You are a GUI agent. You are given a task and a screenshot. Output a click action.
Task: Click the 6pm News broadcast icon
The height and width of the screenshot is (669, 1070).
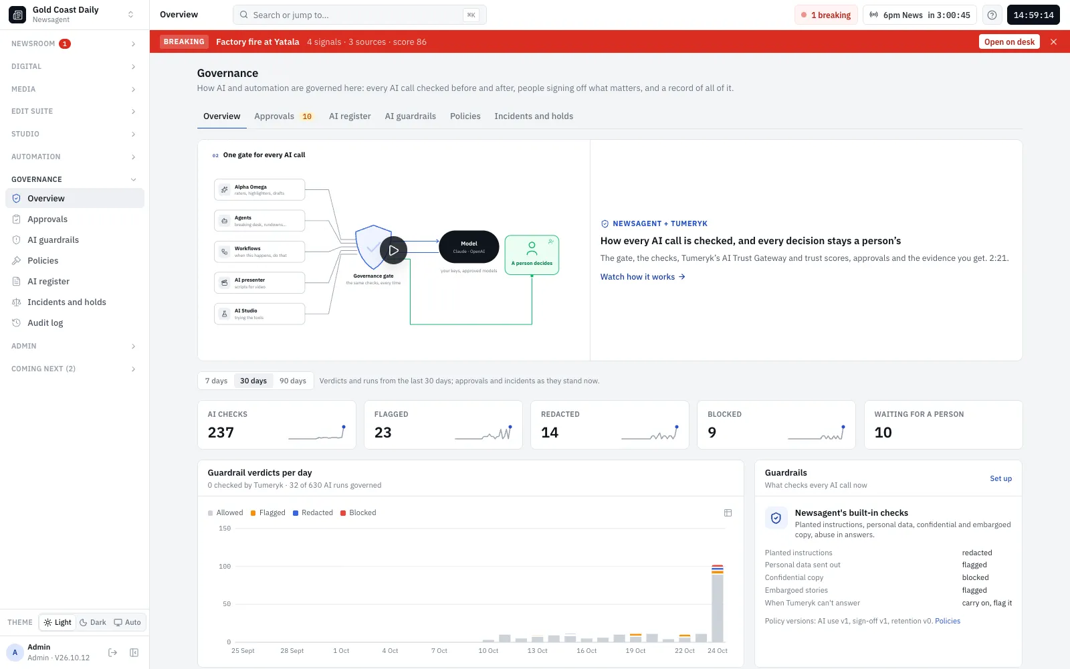click(873, 15)
